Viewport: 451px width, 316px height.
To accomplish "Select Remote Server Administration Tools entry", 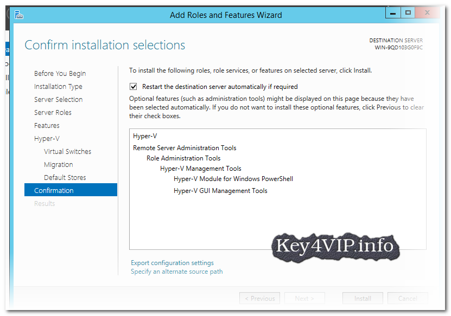I will tap(185, 147).
